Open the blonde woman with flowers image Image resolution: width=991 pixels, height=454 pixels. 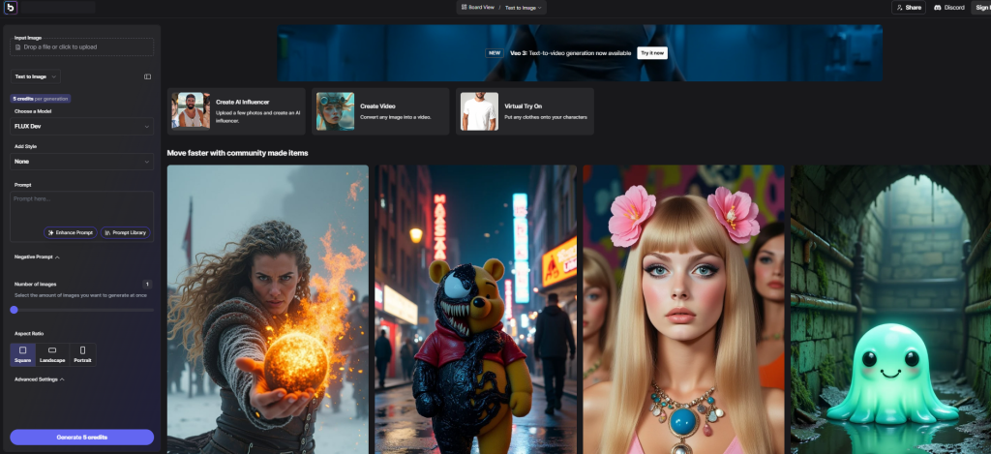pyautogui.click(x=684, y=309)
